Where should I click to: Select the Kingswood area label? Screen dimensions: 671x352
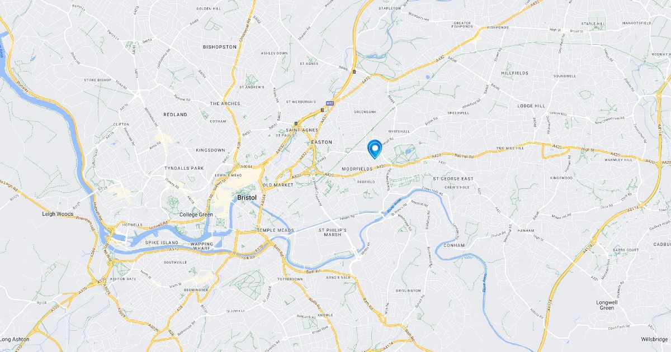(x=561, y=178)
